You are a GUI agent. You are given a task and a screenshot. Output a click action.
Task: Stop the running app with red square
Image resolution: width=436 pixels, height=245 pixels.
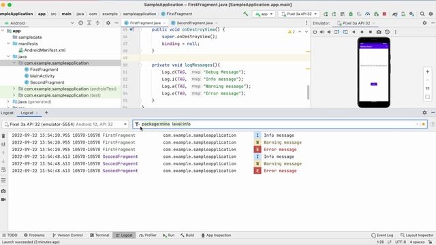pyautogui.click(x=384, y=14)
